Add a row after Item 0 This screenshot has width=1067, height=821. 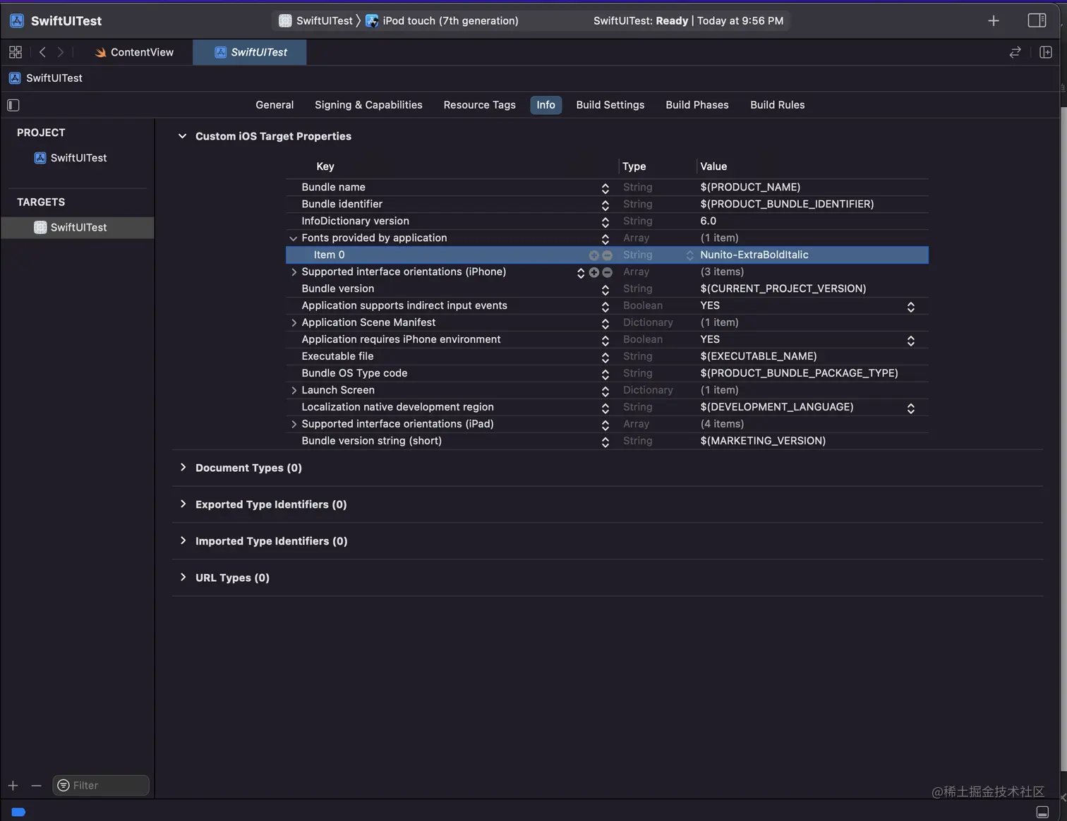coord(594,255)
